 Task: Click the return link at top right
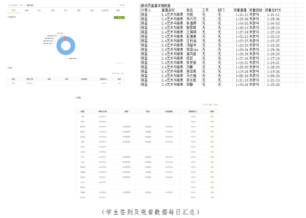(x=123, y=5)
